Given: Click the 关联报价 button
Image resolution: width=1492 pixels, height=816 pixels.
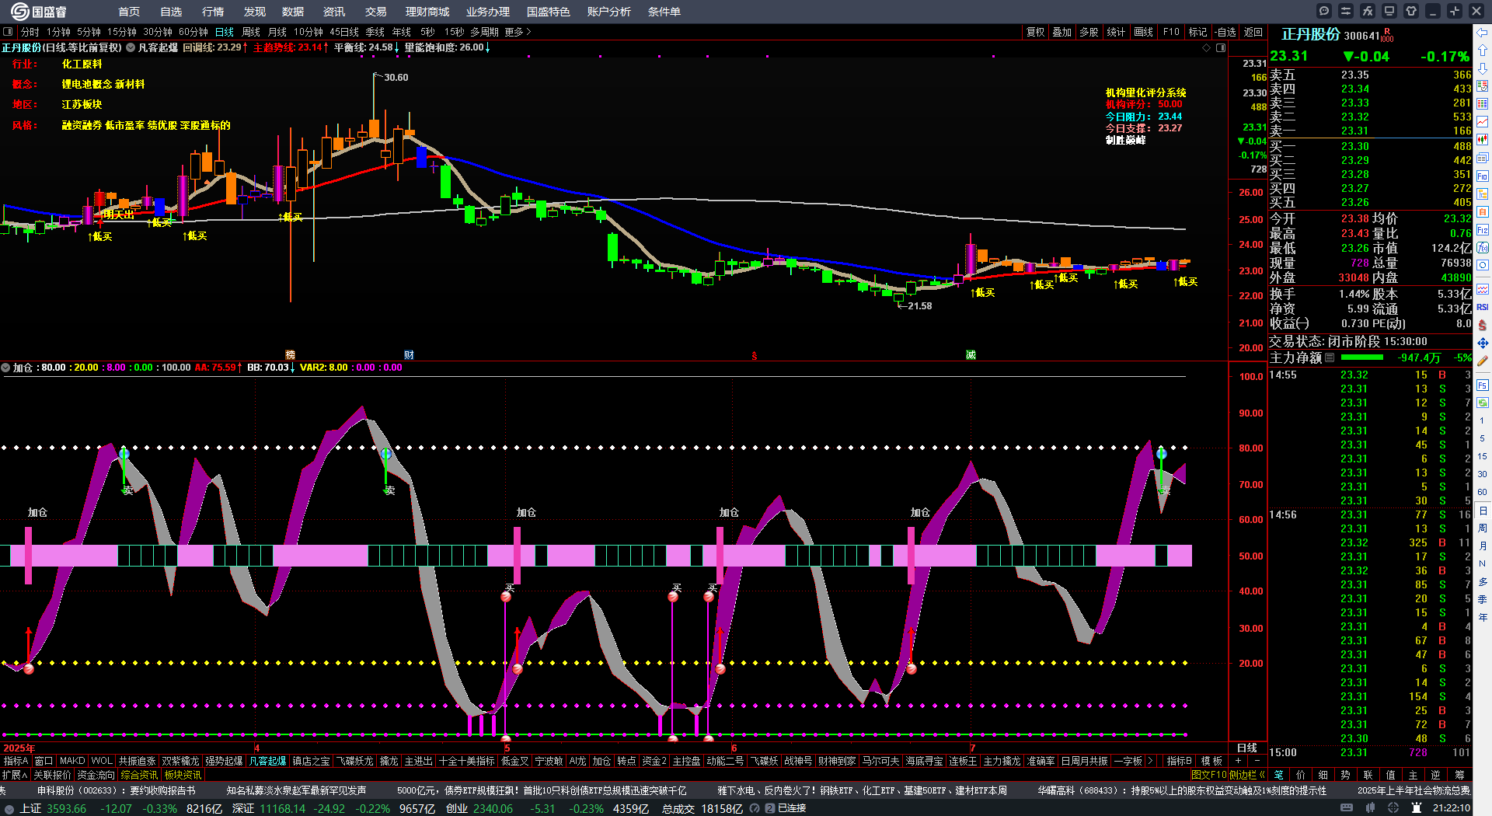Looking at the screenshot, I should 52,775.
